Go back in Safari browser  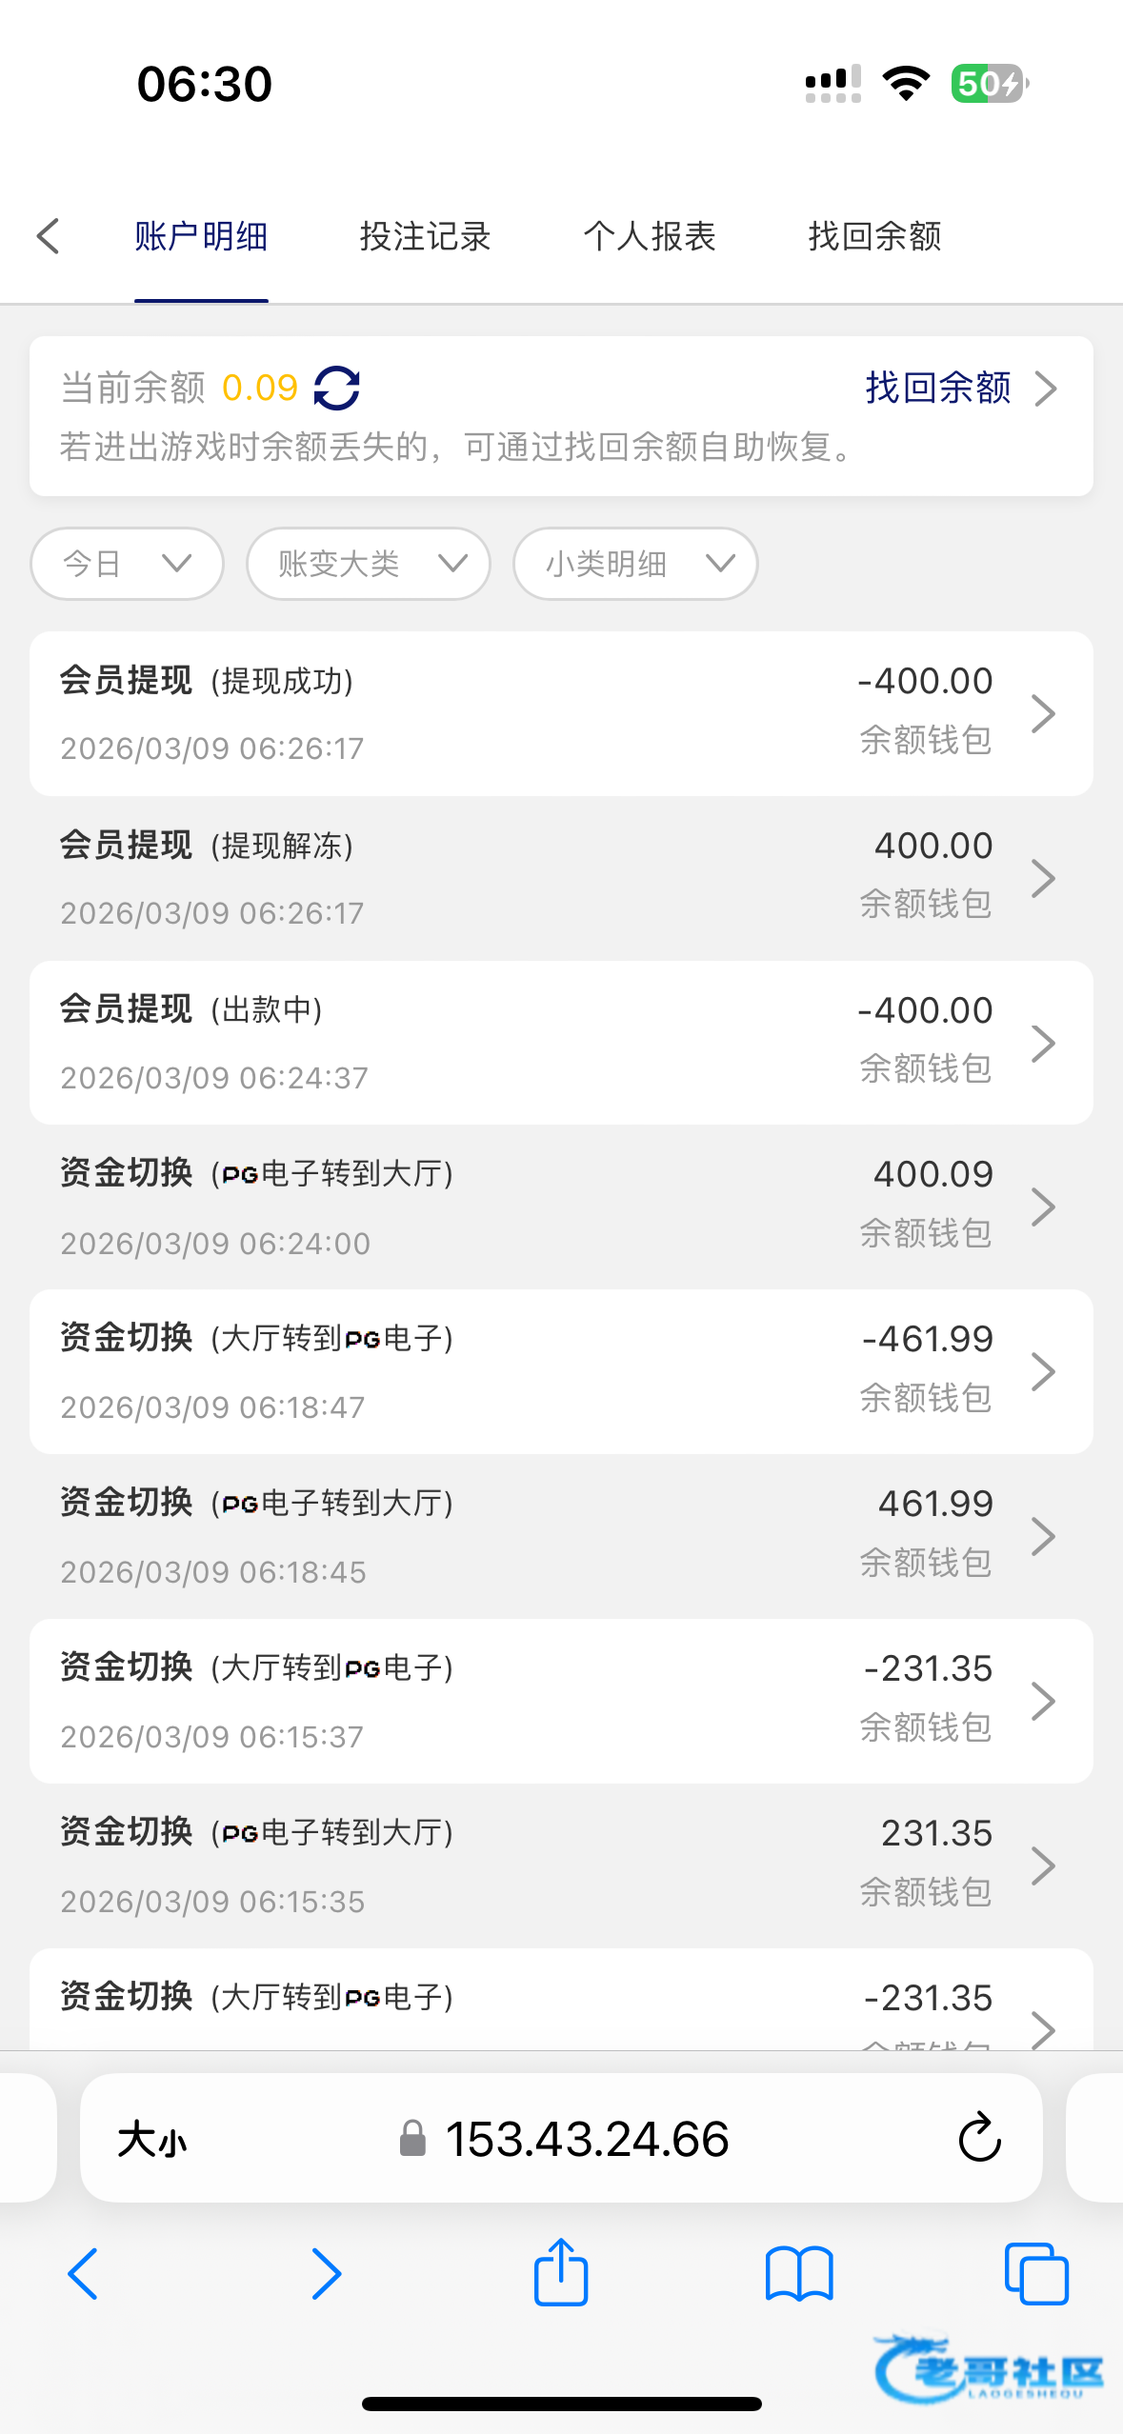click(84, 2273)
